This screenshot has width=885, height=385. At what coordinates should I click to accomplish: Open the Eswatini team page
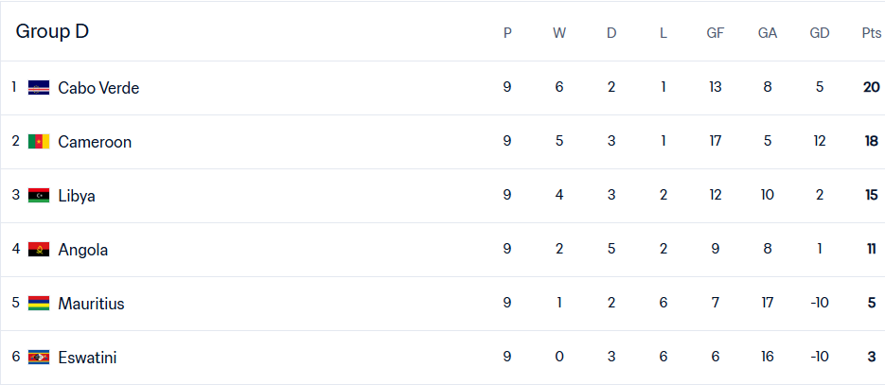click(87, 358)
